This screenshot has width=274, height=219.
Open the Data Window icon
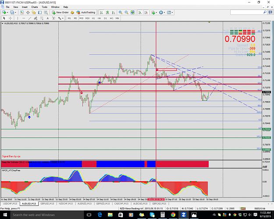point(28,12)
